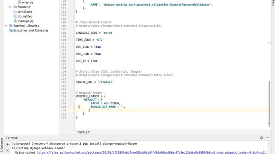Click the pip install command line
The width and height of the screenshot is (275, 154).
tap(75, 144)
